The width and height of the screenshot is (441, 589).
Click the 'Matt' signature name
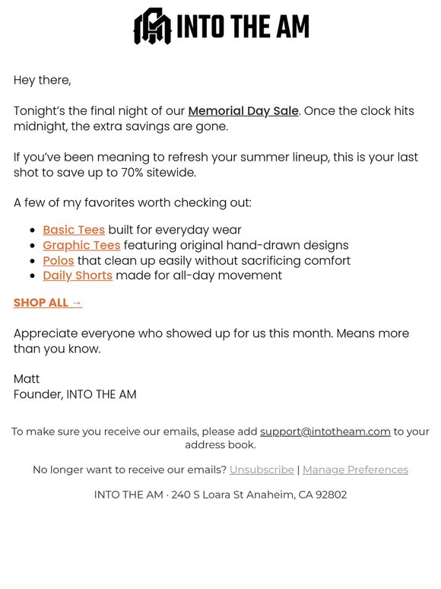tap(27, 379)
